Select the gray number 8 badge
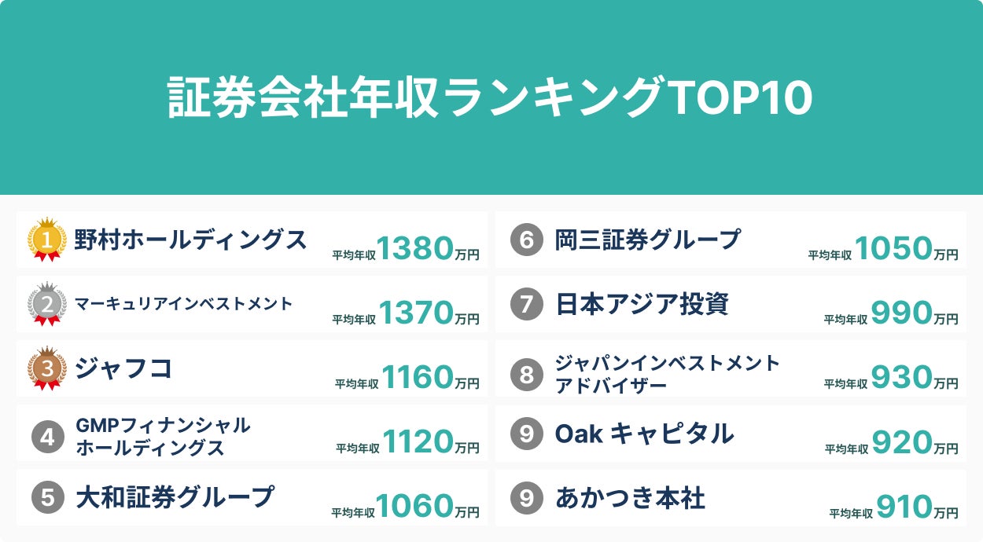 (x=526, y=374)
